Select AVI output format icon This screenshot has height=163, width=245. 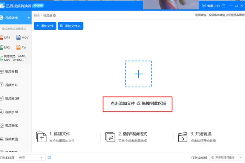tap(18, 47)
